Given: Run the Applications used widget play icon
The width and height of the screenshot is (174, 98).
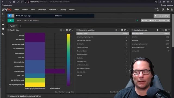Looking at the screenshot, I should (158, 30).
